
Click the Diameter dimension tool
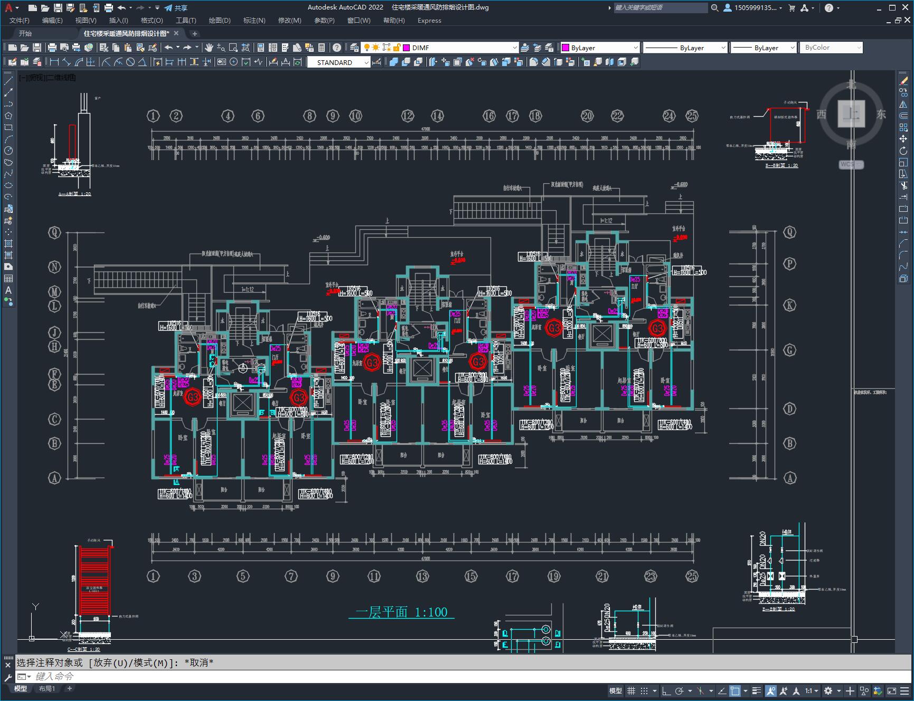coord(130,62)
